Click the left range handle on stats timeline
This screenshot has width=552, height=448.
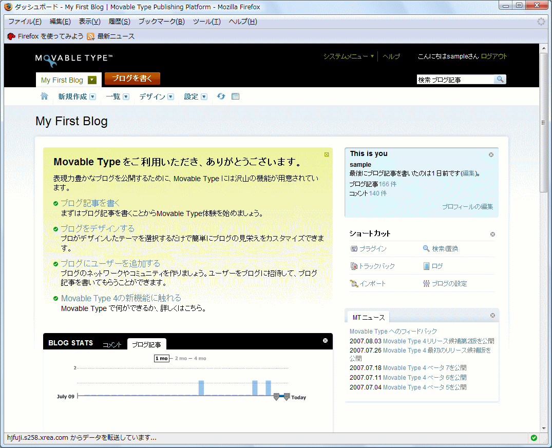pyautogui.click(x=276, y=397)
